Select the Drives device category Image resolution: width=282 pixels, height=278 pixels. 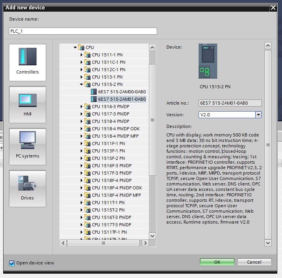(28, 189)
